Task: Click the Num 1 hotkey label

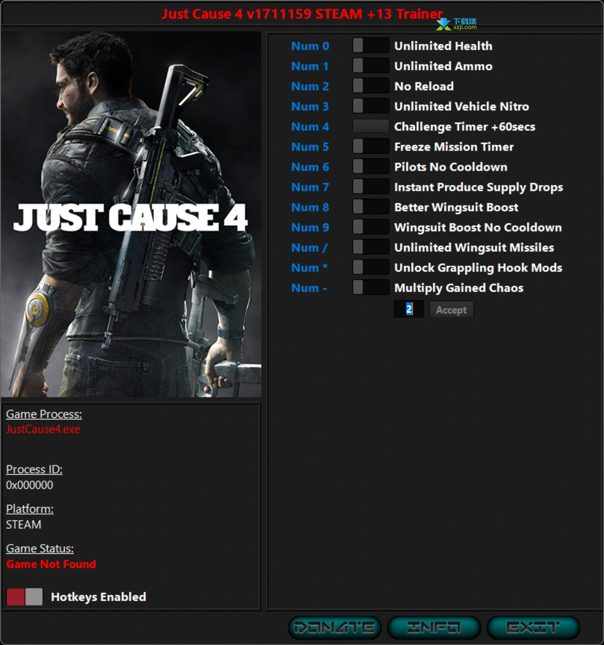Action: pyautogui.click(x=310, y=66)
